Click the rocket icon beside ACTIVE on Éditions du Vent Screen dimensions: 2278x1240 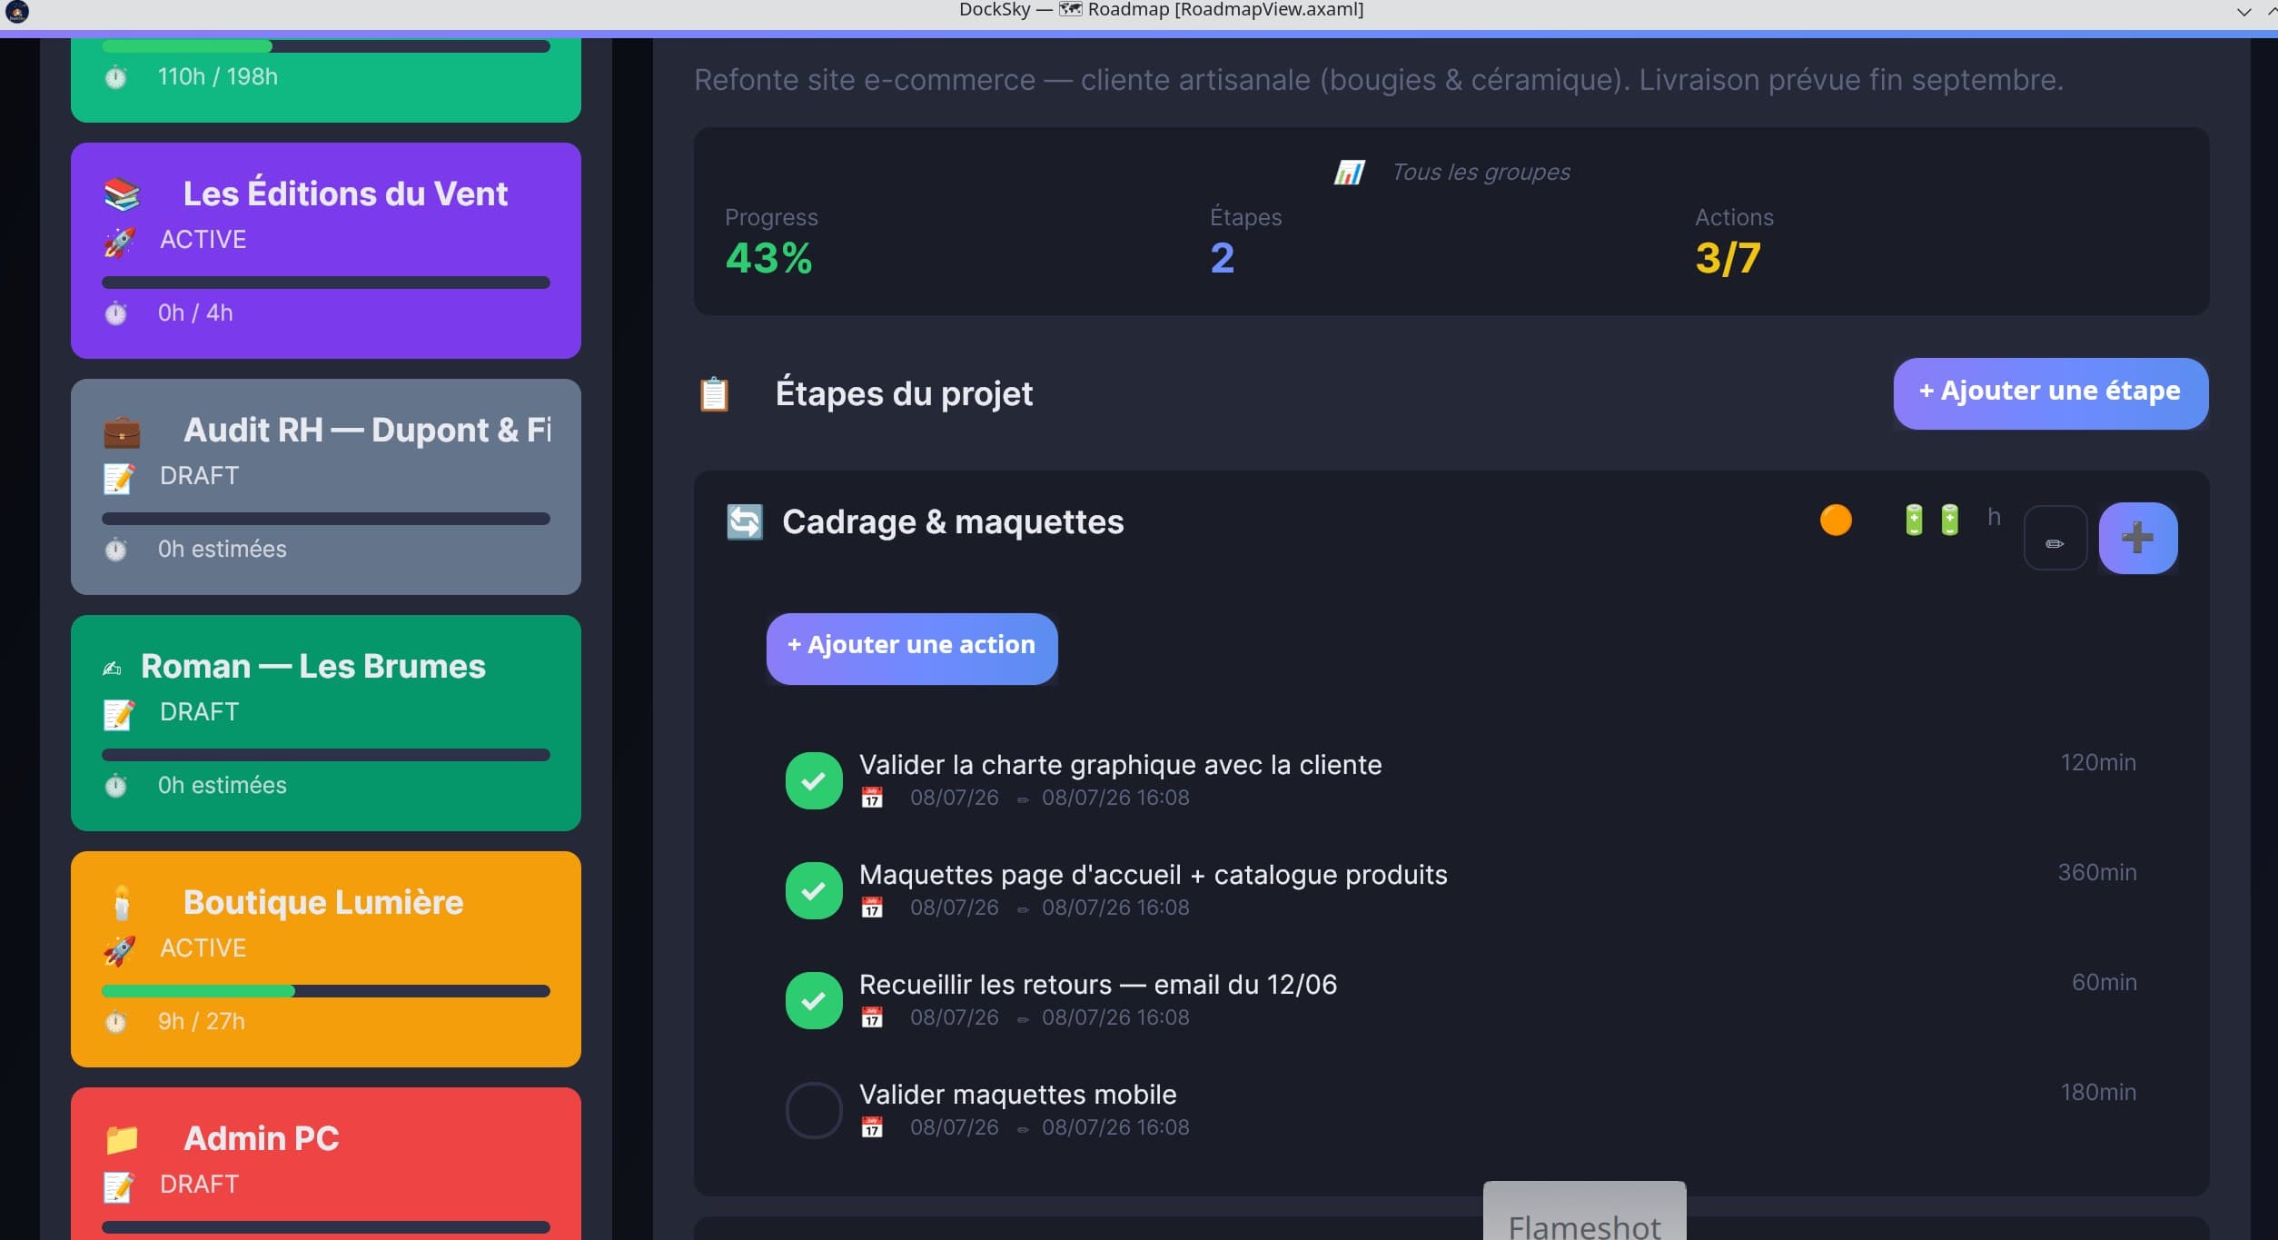tap(119, 242)
